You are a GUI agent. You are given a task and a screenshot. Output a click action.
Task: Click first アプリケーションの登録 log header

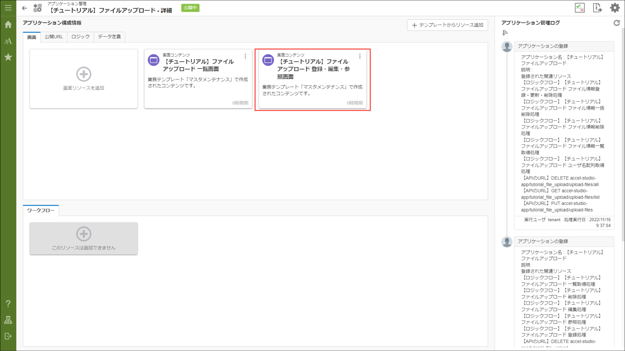pyautogui.click(x=564, y=46)
